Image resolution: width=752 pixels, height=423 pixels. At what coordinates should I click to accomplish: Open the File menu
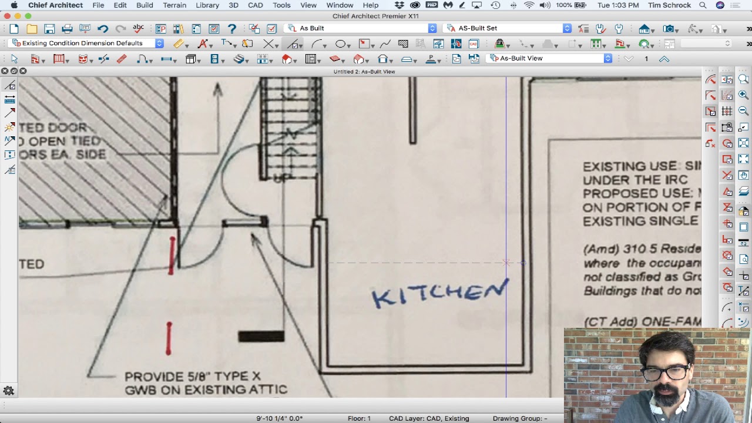98,5
